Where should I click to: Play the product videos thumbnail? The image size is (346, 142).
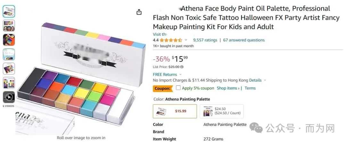point(9,97)
